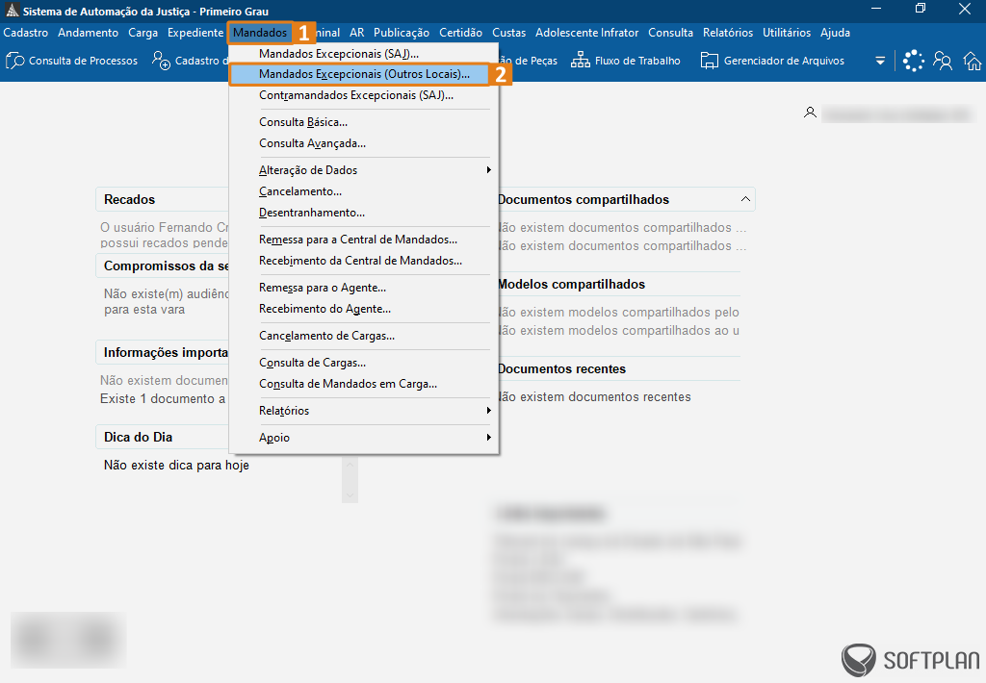Open the Custas menu
986x683 pixels.
click(508, 33)
